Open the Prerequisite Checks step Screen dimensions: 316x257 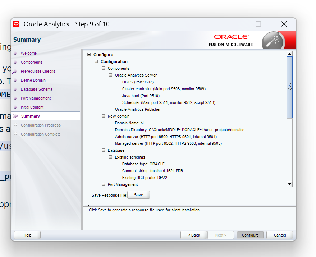click(38, 71)
